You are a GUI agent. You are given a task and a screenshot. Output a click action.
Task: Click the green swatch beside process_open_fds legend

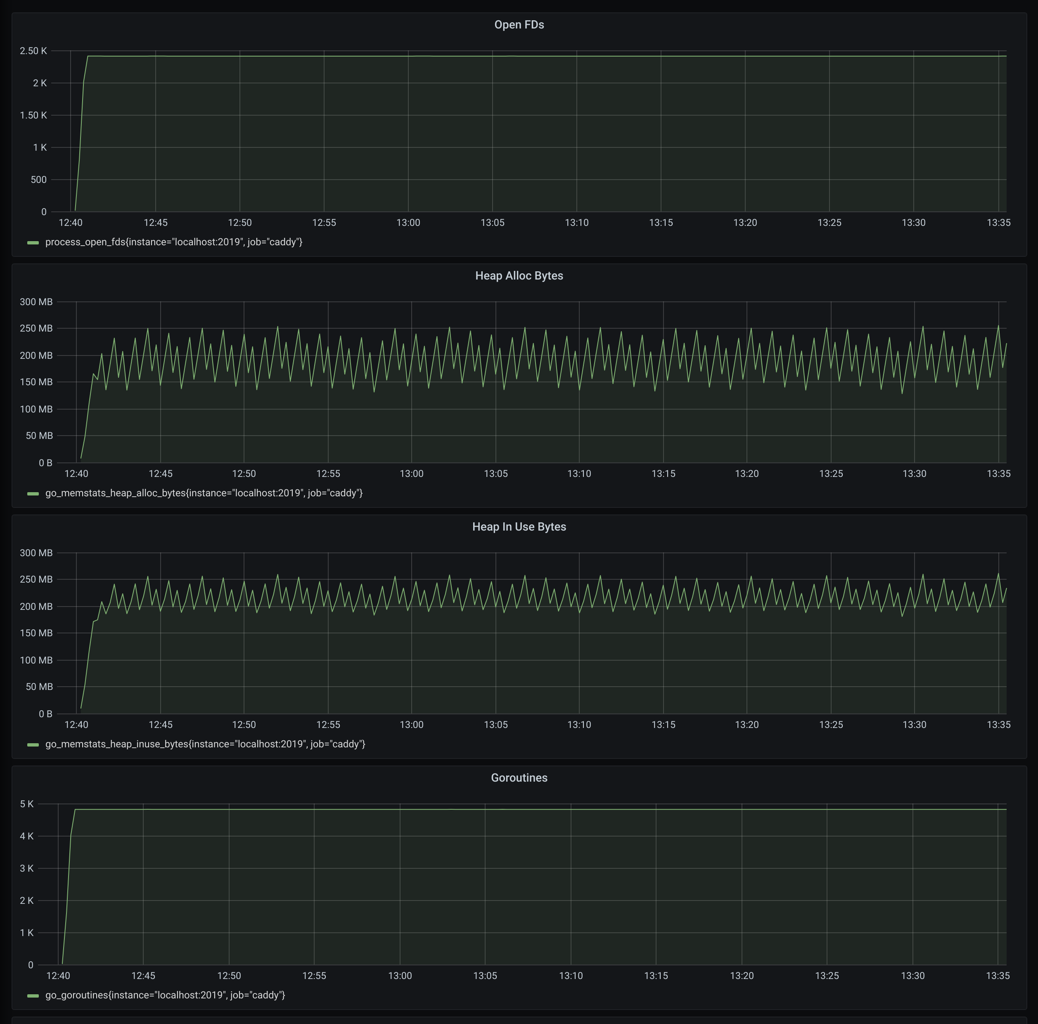(33, 242)
